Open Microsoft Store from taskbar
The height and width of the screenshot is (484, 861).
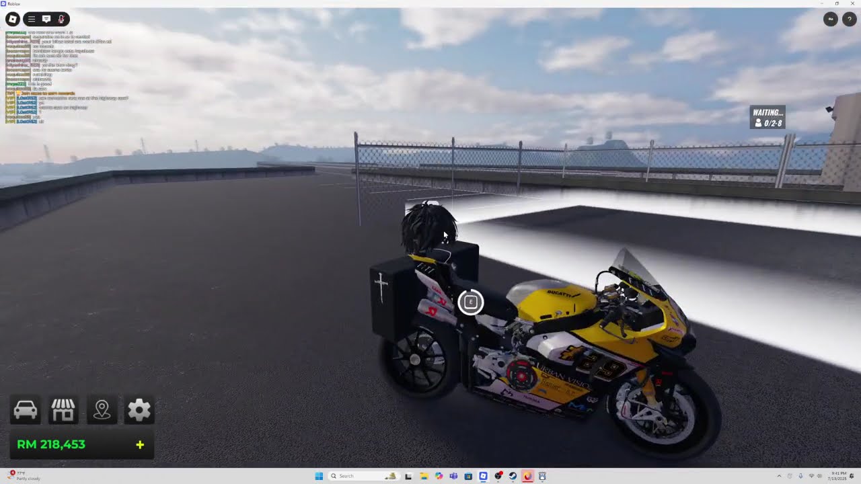[x=468, y=476]
